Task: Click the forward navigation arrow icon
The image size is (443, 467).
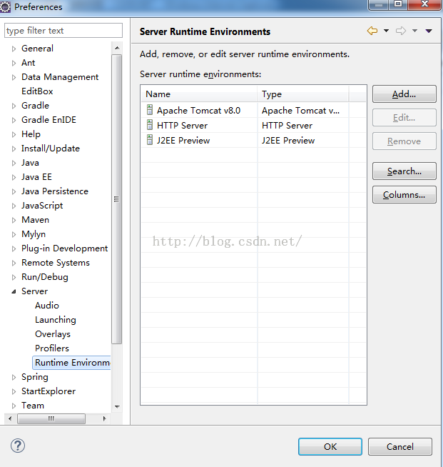Action: pos(401,31)
